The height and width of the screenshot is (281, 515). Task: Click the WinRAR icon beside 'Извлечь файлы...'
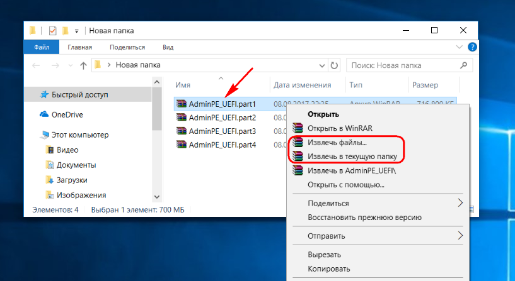pyautogui.click(x=298, y=143)
